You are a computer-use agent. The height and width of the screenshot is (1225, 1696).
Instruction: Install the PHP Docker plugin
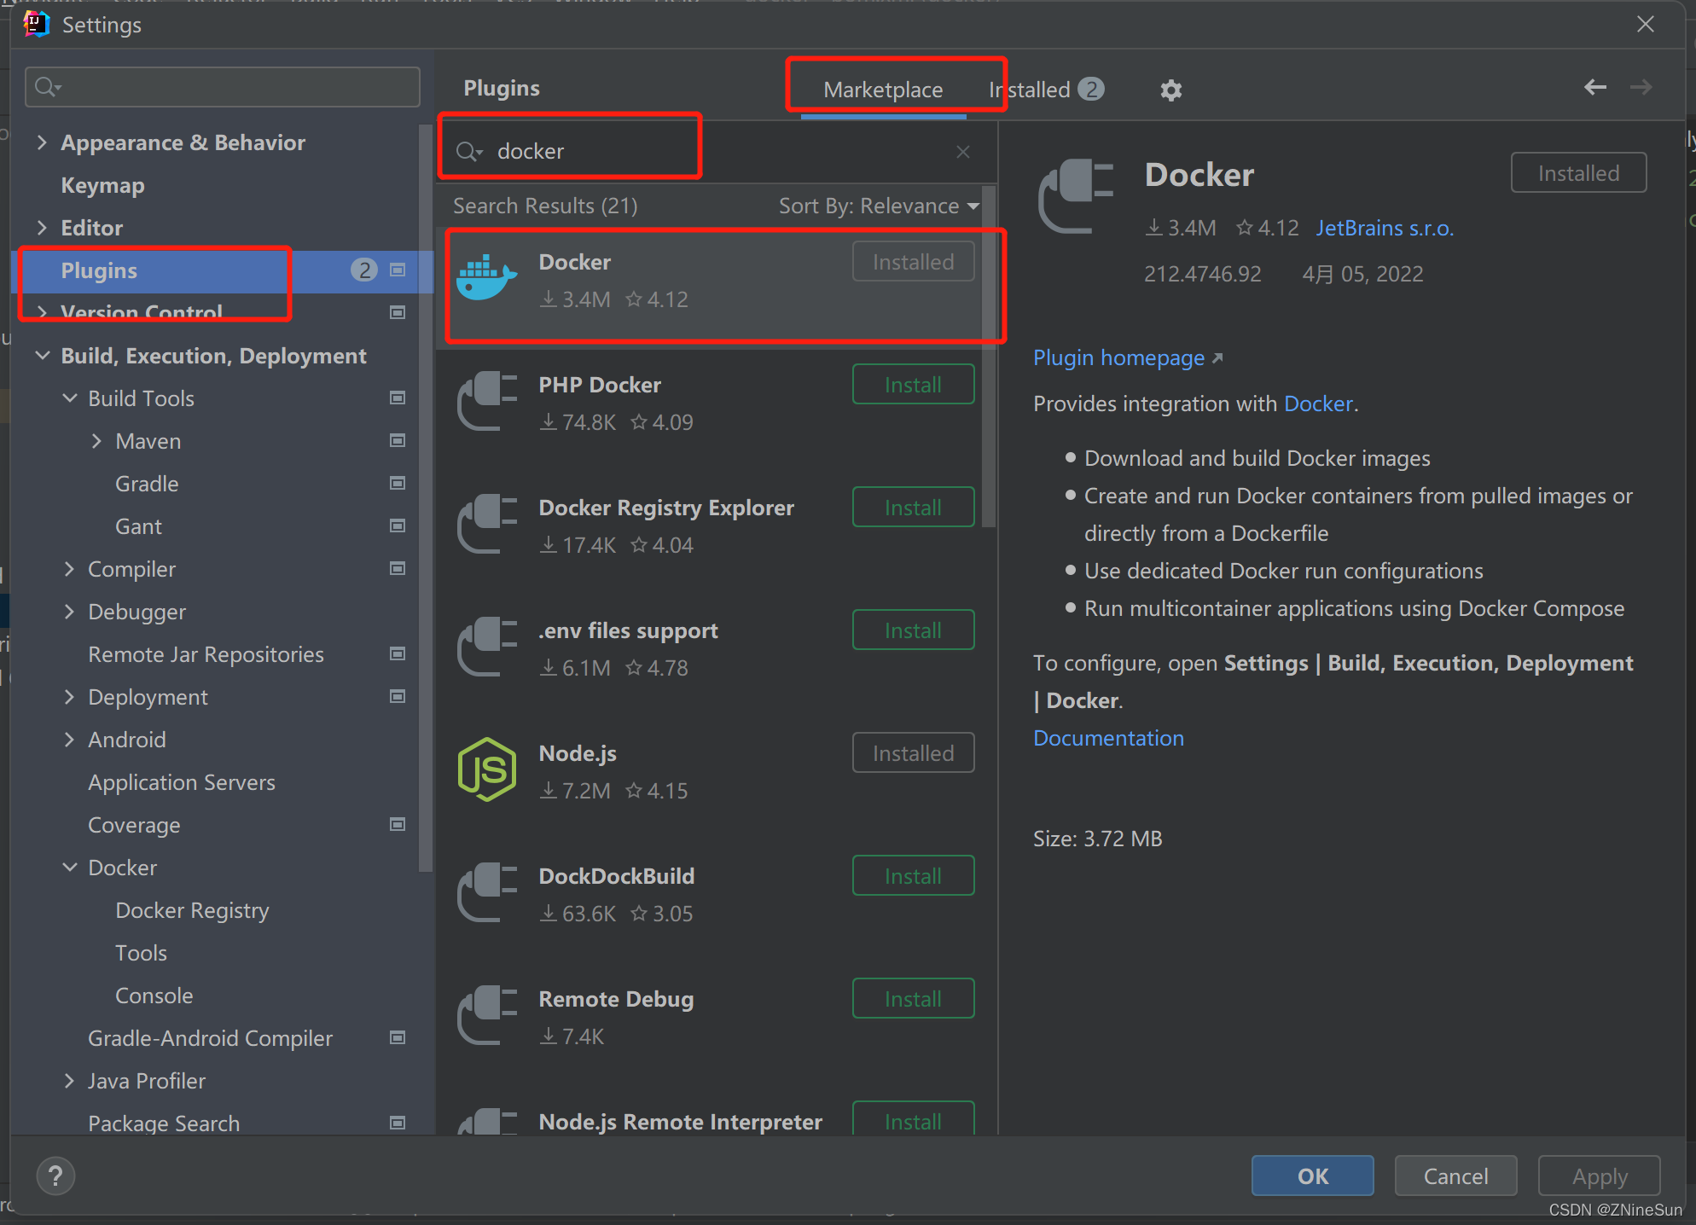(x=913, y=385)
